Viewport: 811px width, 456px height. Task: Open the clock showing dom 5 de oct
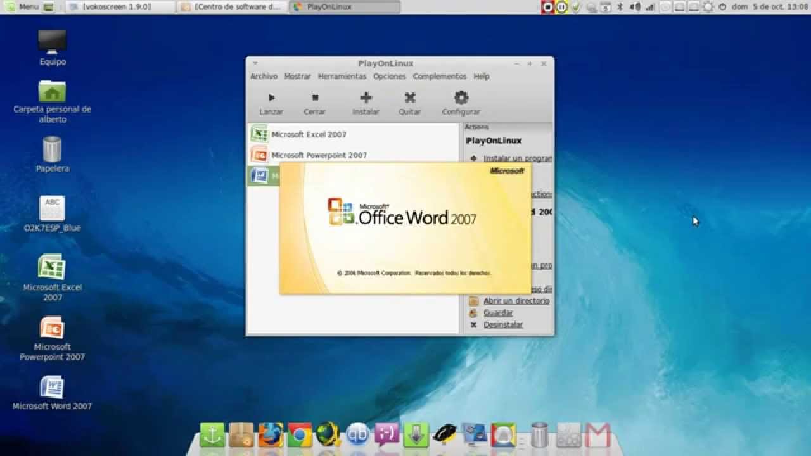769,7
